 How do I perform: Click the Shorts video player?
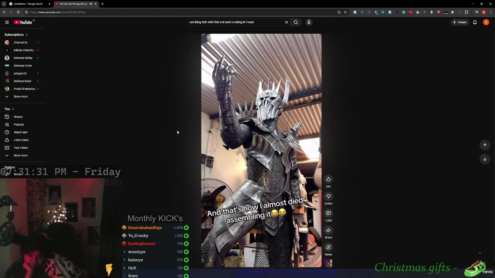[261, 151]
